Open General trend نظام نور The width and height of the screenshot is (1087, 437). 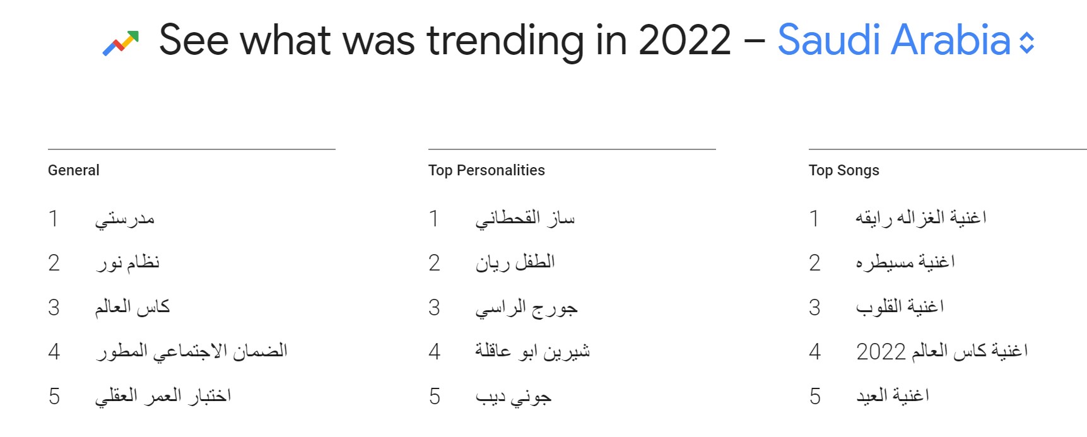point(127,263)
